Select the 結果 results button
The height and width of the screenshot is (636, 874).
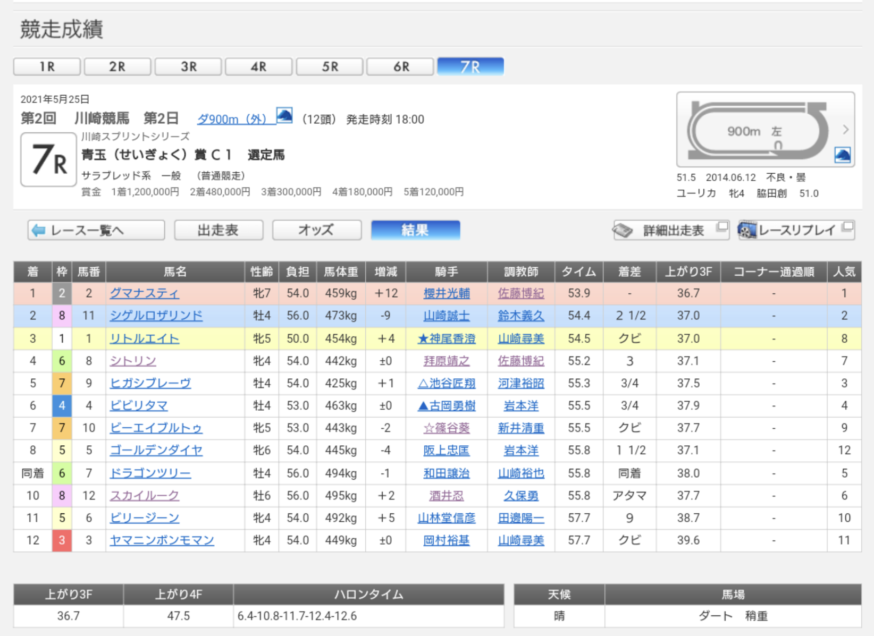pyautogui.click(x=415, y=230)
